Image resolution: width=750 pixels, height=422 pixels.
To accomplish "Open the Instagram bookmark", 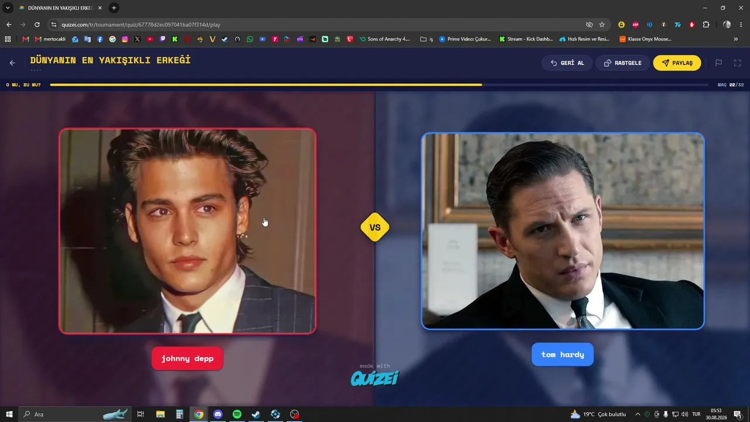I will 125,39.
